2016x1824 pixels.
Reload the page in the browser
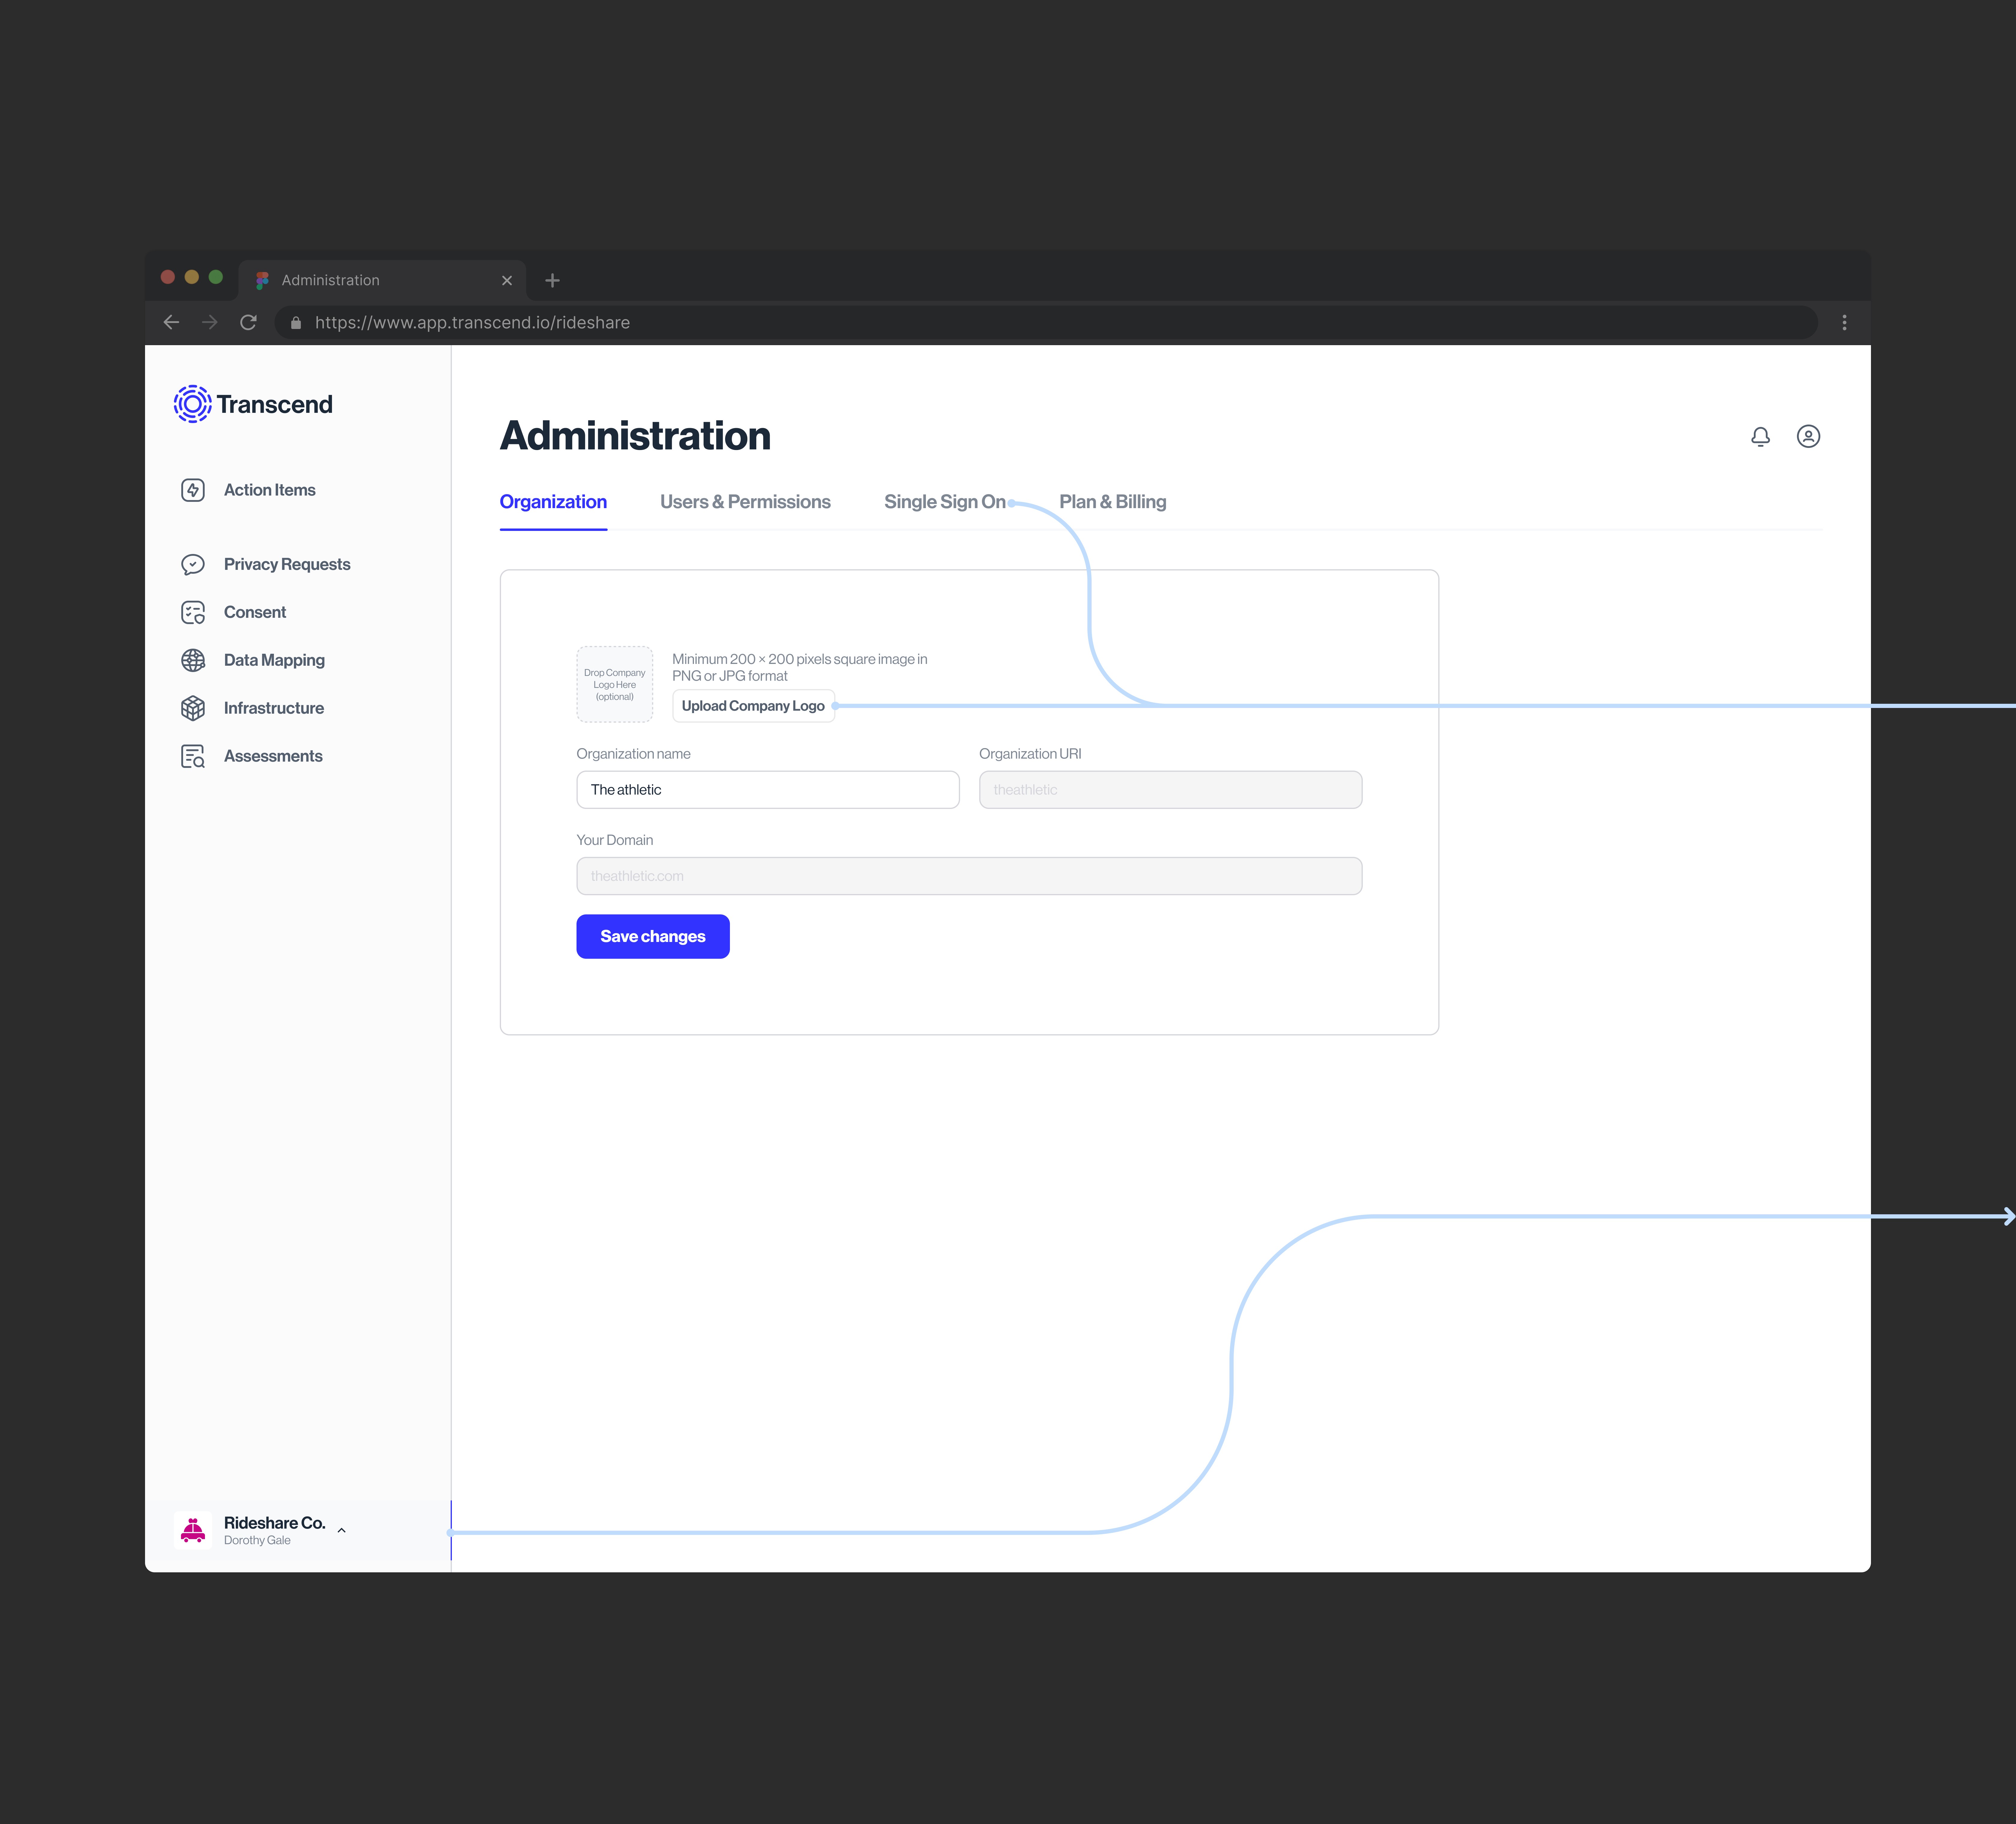pyautogui.click(x=248, y=322)
